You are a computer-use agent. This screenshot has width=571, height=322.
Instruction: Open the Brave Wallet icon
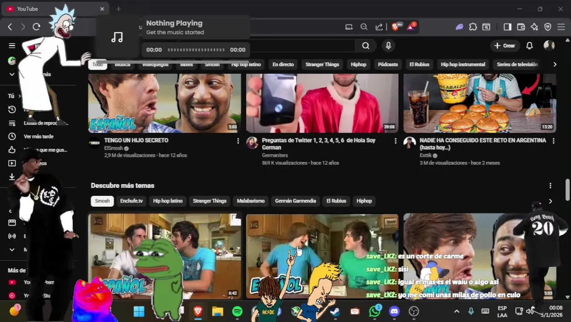pos(521,27)
